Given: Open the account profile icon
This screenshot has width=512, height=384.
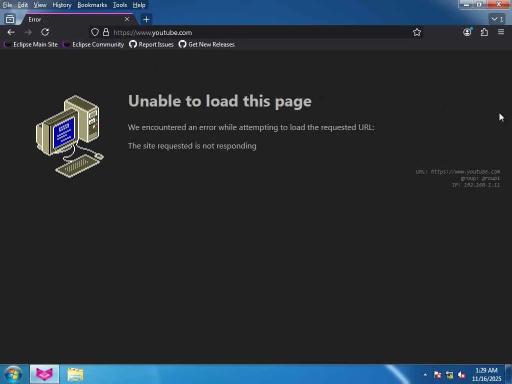Looking at the screenshot, I should [x=467, y=32].
